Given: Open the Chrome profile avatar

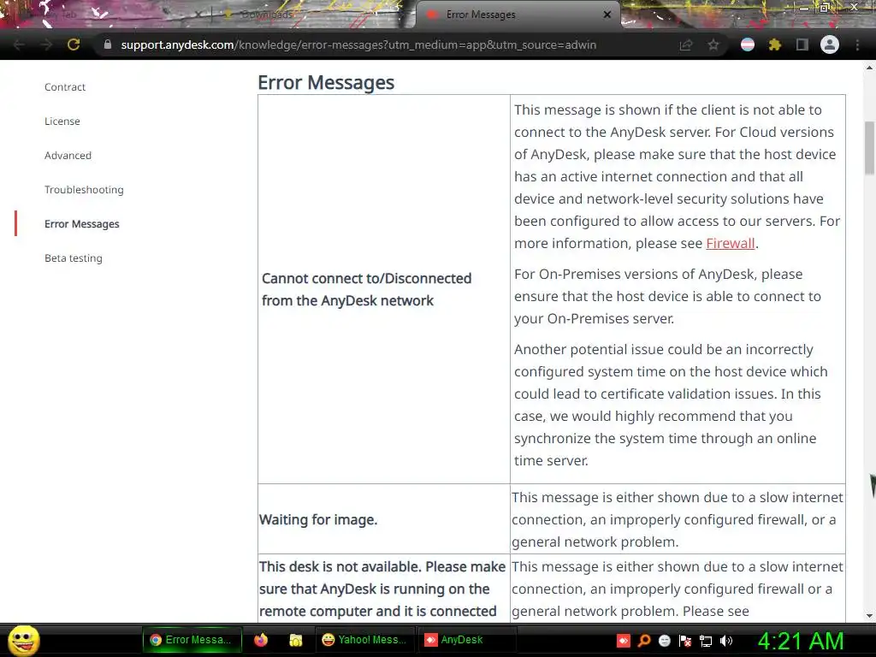Looking at the screenshot, I should coord(830,44).
